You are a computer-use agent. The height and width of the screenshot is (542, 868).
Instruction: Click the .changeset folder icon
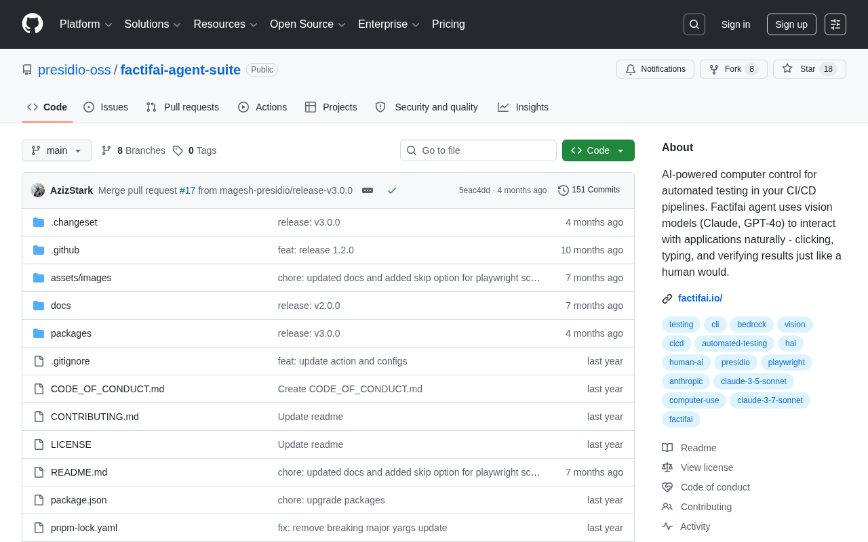click(x=39, y=222)
